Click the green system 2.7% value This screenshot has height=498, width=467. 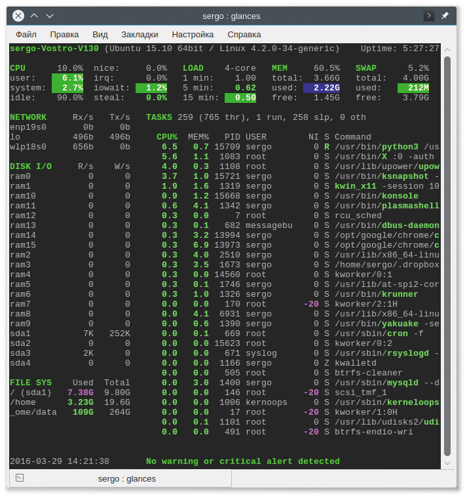click(x=67, y=88)
